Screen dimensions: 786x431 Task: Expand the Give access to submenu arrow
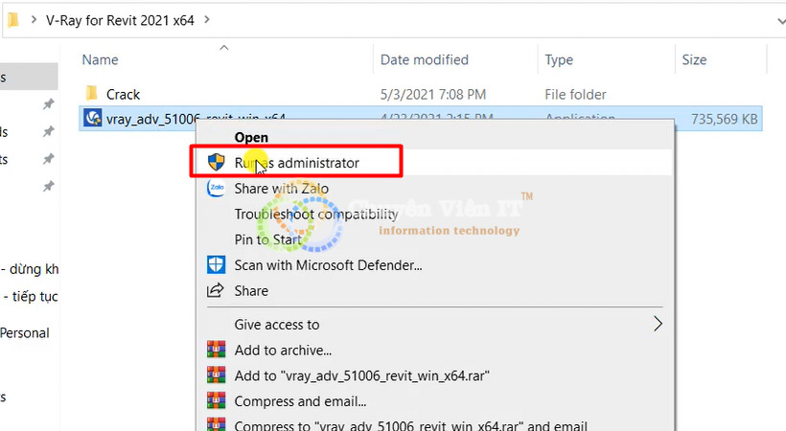pyautogui.click(x=658, y=325)
